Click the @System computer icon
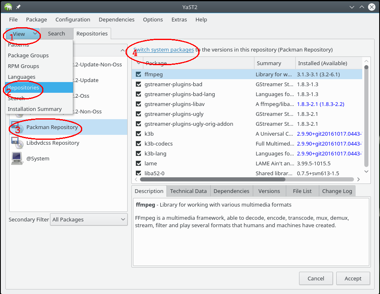This screenshot has width=380, height=294. (17, 158)
